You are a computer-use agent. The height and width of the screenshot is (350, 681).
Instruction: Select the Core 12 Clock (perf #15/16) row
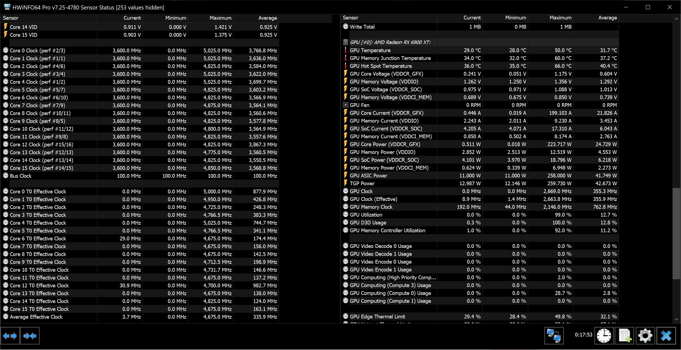coord(140,144)
